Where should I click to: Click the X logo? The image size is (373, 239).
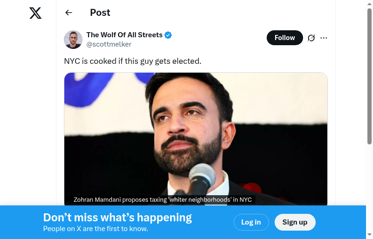35,13
